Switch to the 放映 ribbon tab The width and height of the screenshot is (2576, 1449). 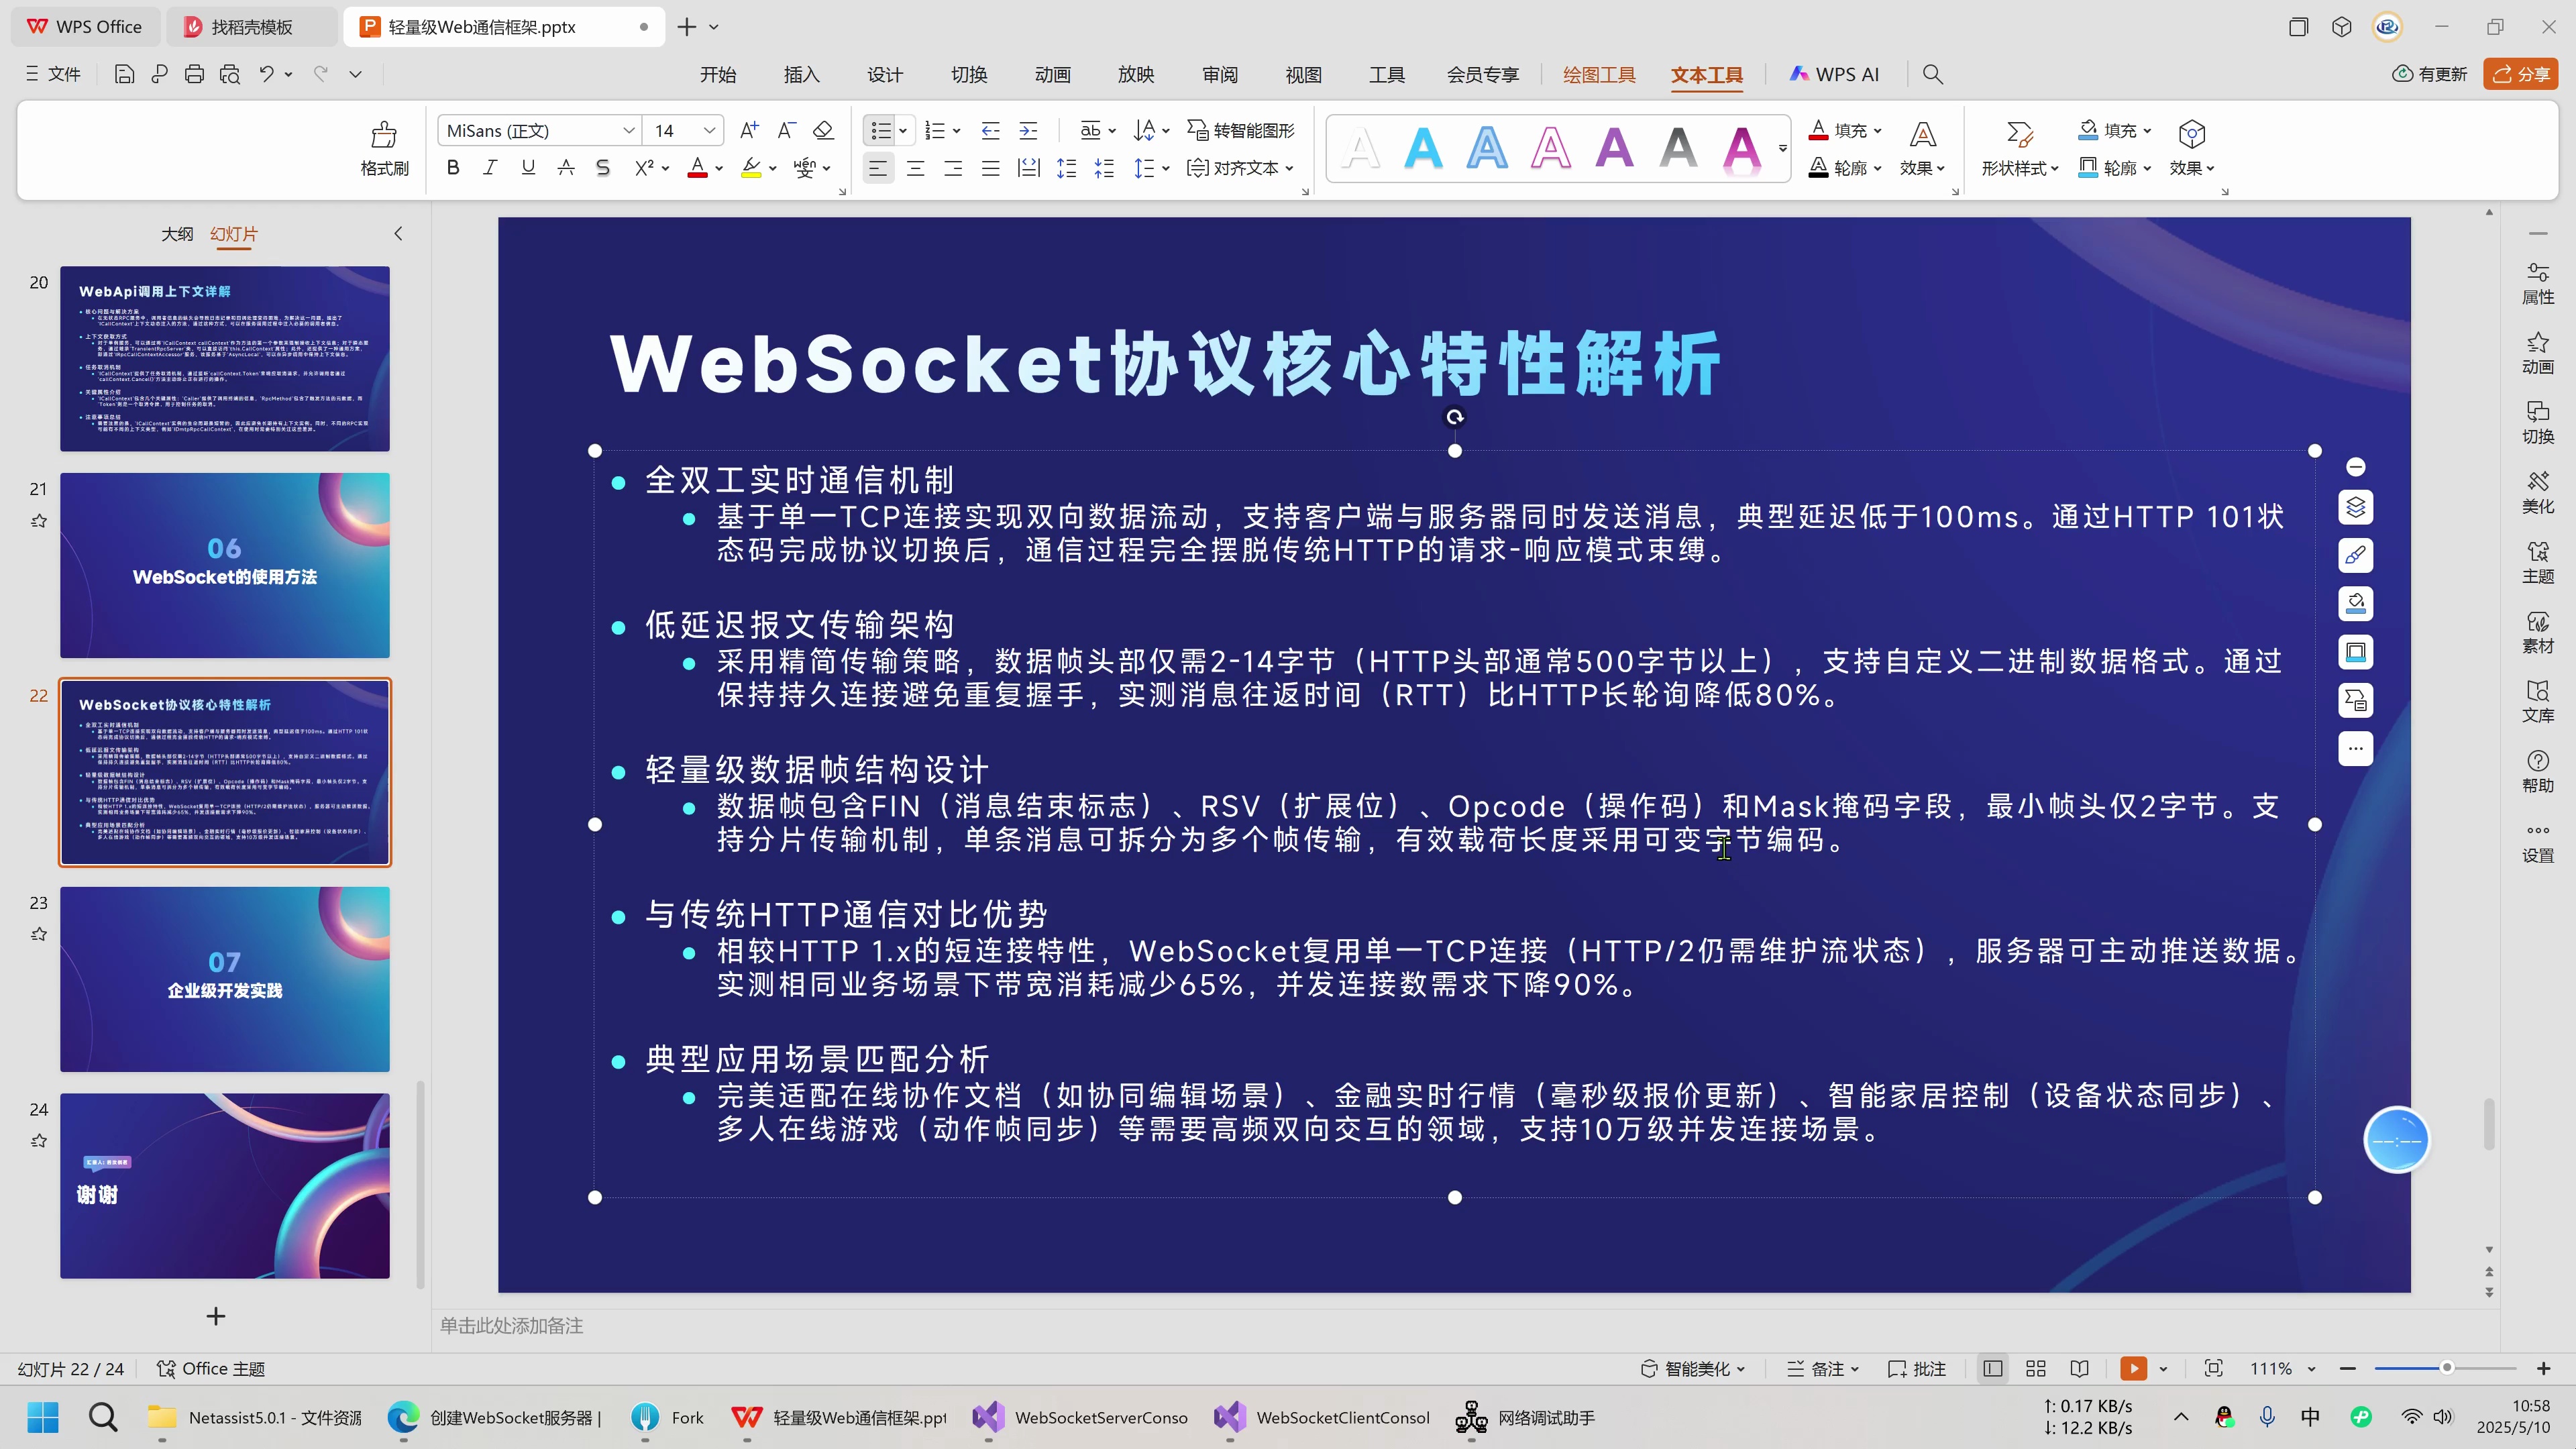[1135, 74]
